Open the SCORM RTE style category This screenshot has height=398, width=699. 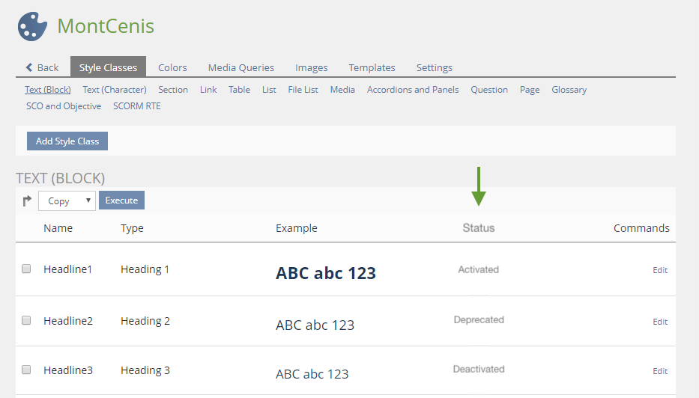pos(137,106)
